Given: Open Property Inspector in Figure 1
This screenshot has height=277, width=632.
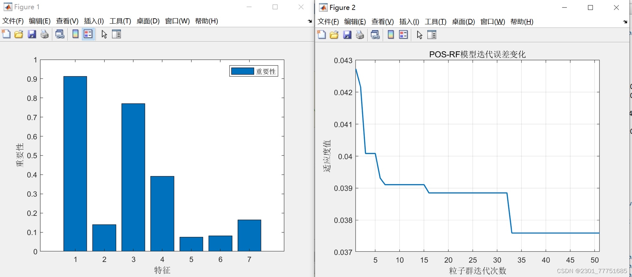Looking at the screenshot, I should click(117, 34).
